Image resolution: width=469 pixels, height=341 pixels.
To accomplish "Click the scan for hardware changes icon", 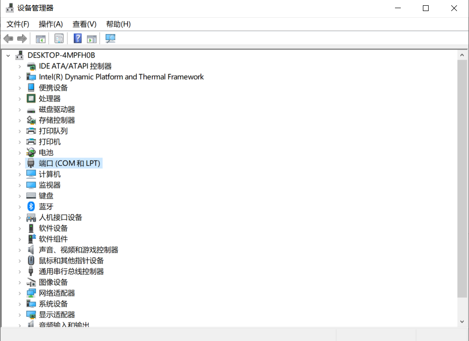I will pos(111,38).
